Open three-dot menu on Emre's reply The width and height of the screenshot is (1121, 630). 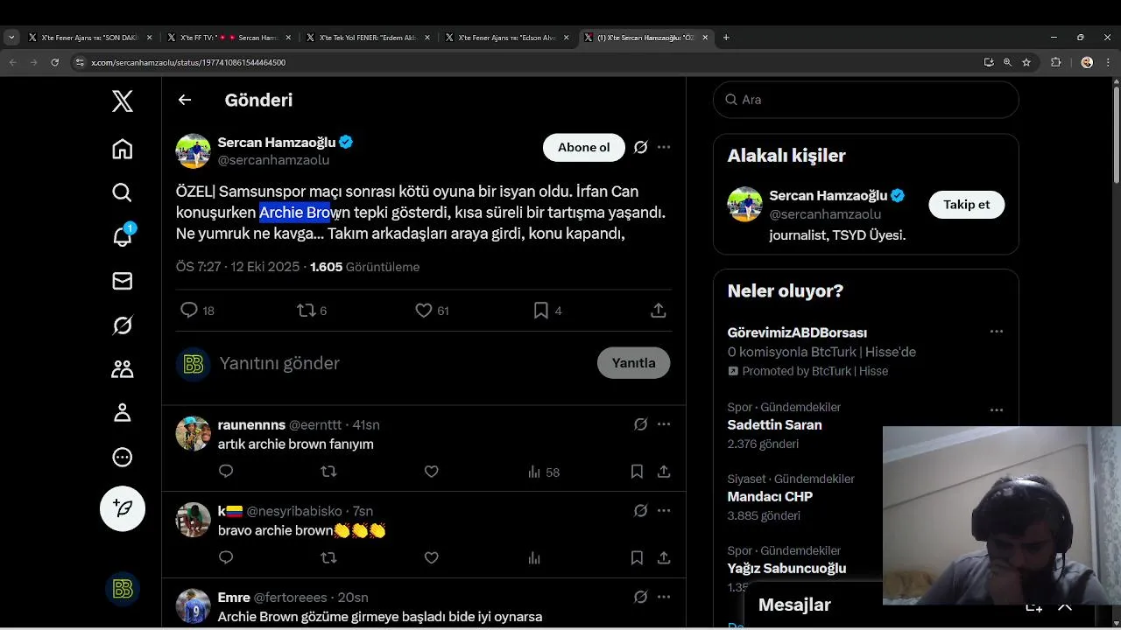(664, 597)
